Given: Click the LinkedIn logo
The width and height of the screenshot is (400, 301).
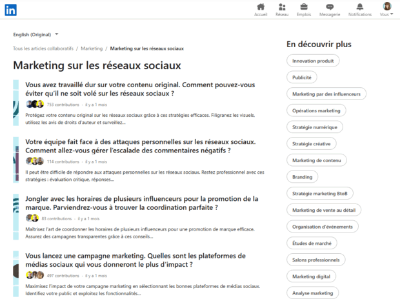Looking at the screenshot, I should tap(10, 10).
